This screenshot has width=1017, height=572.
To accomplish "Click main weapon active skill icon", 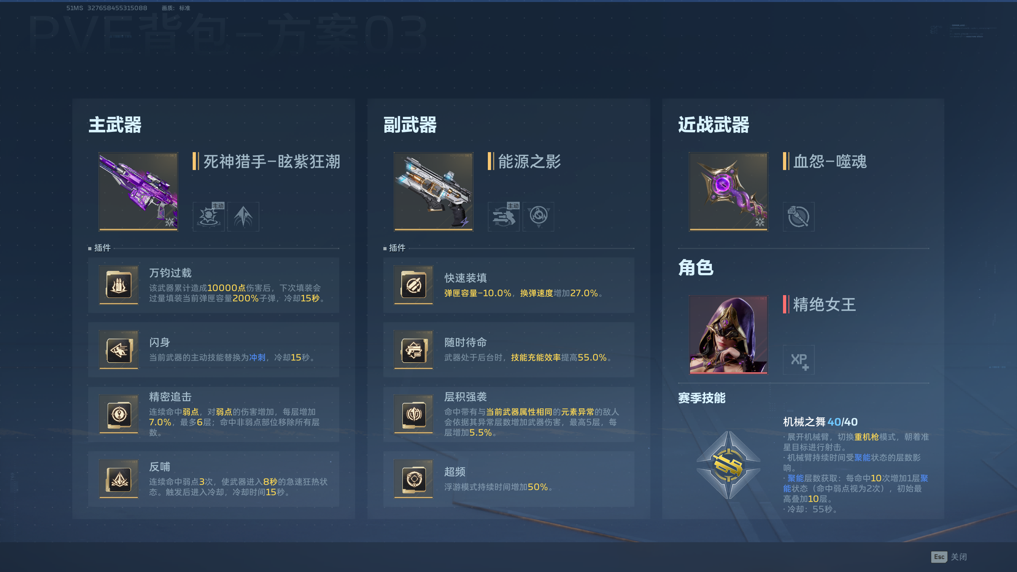I will point(209,216).
